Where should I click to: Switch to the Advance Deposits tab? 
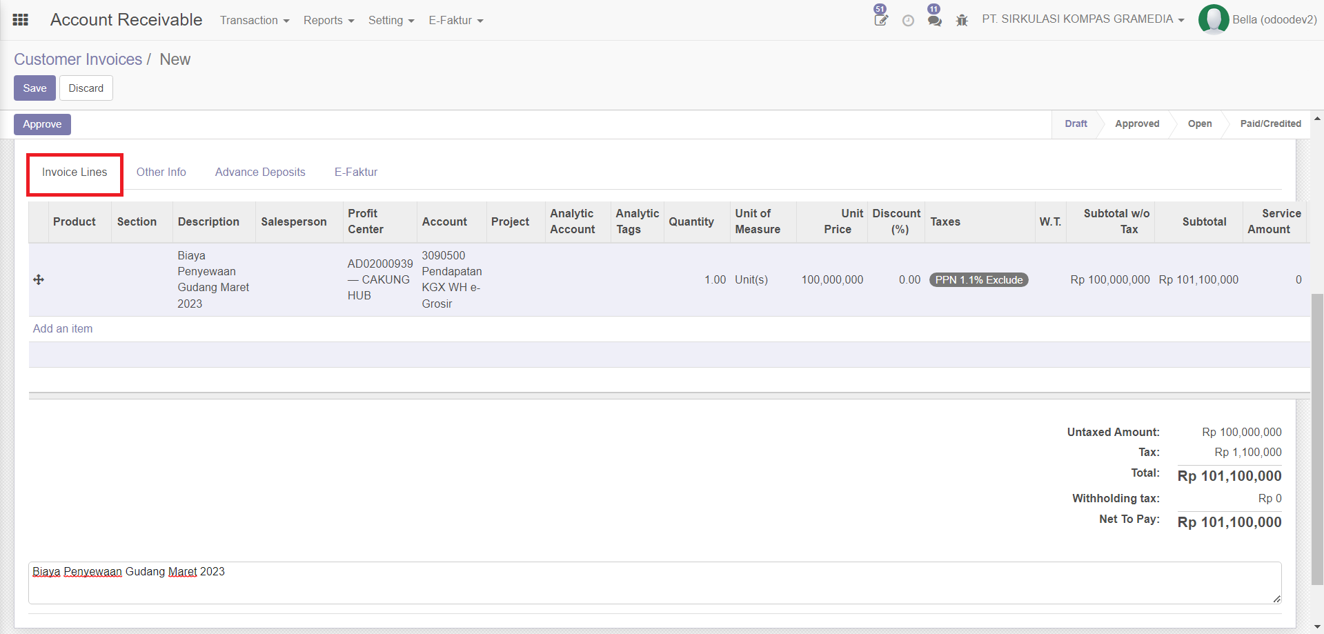coord(260,172)
